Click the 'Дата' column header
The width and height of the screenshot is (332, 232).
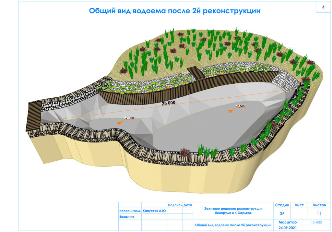point(188,205)
